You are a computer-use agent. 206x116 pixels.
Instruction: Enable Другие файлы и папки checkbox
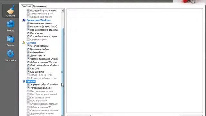[28, 113]
